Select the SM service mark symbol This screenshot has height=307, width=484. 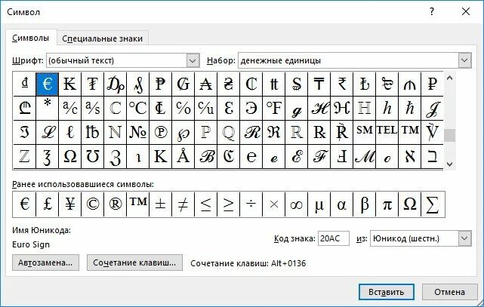click(364, 133)
